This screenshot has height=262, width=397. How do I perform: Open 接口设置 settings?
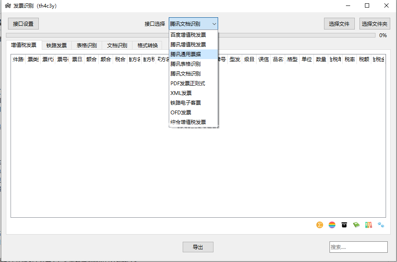[x=23, y=24]
